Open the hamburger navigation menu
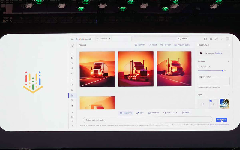Image resolution: width=240 pixels, height=150 pixels. pyautogui.click(x=72, y=39)
